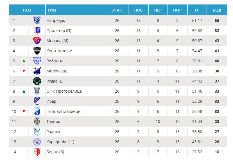Click the Напредак club crest
The image size is (233, 160).
point(37,20)
